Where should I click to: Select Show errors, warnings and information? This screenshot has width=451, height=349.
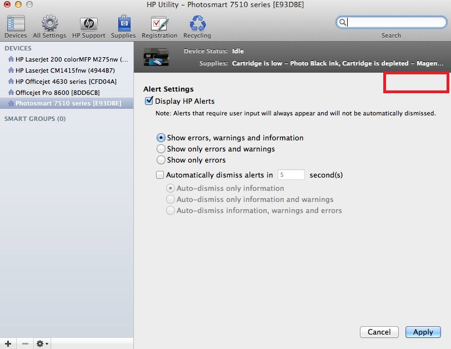pos(161,138)
